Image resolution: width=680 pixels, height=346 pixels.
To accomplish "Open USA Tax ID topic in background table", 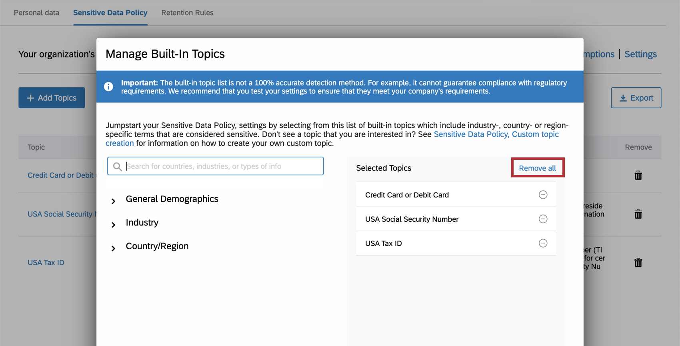I will [x=46, y=262].
